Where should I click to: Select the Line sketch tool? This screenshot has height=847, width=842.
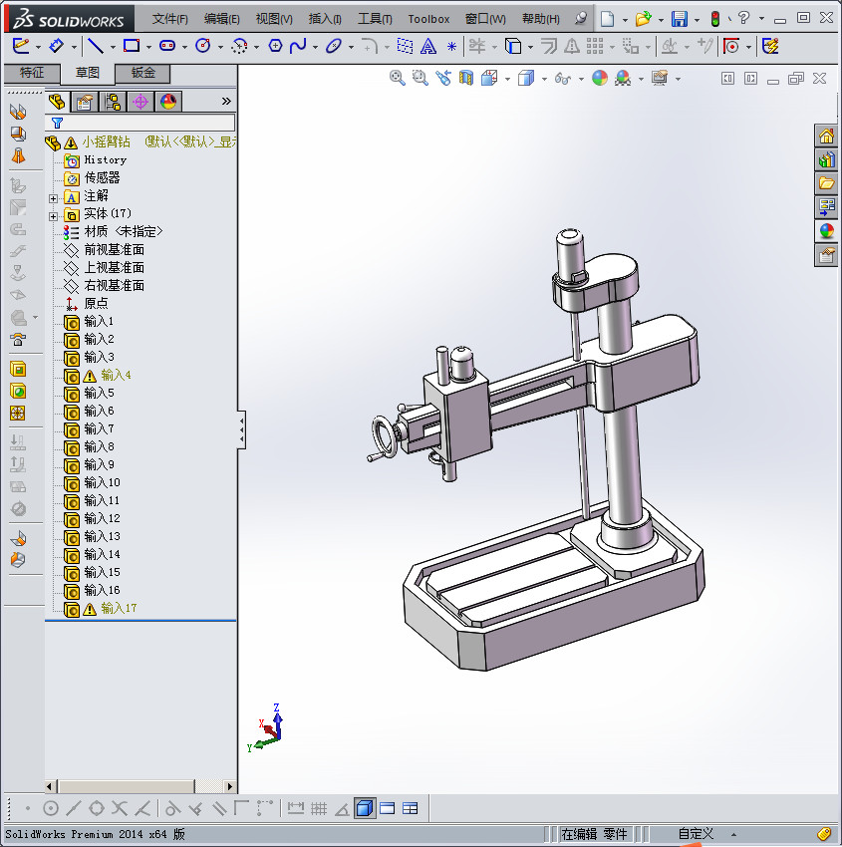pyautogui.click(x=95, y=46)
